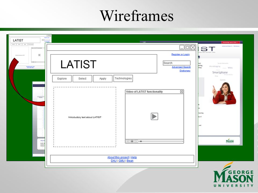
Task: Click the fast-forward button in video player
Action: pyautogui.click(x=136, y=141)
